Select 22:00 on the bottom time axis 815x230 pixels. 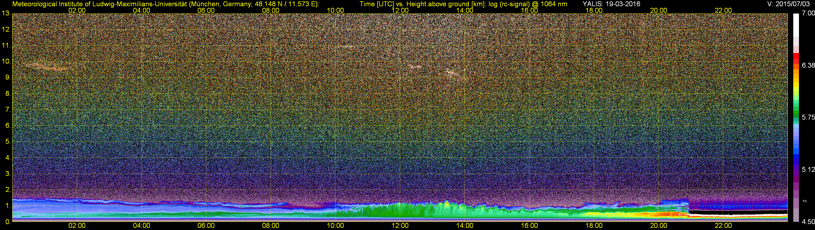[x=723, y=226]
